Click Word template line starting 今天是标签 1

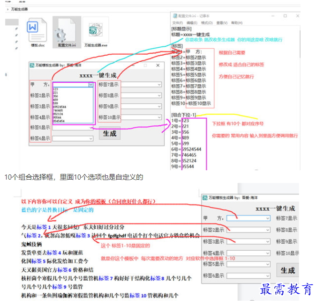coord(73,227)
